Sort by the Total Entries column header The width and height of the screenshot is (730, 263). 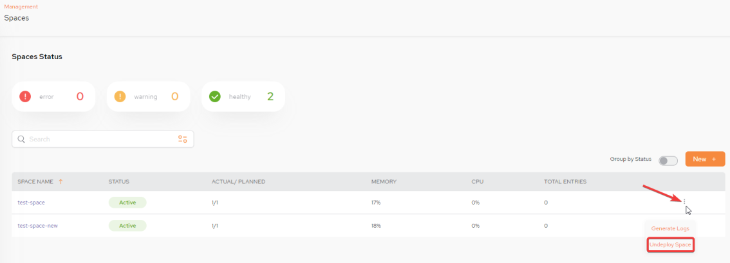(x=565, y=182)
